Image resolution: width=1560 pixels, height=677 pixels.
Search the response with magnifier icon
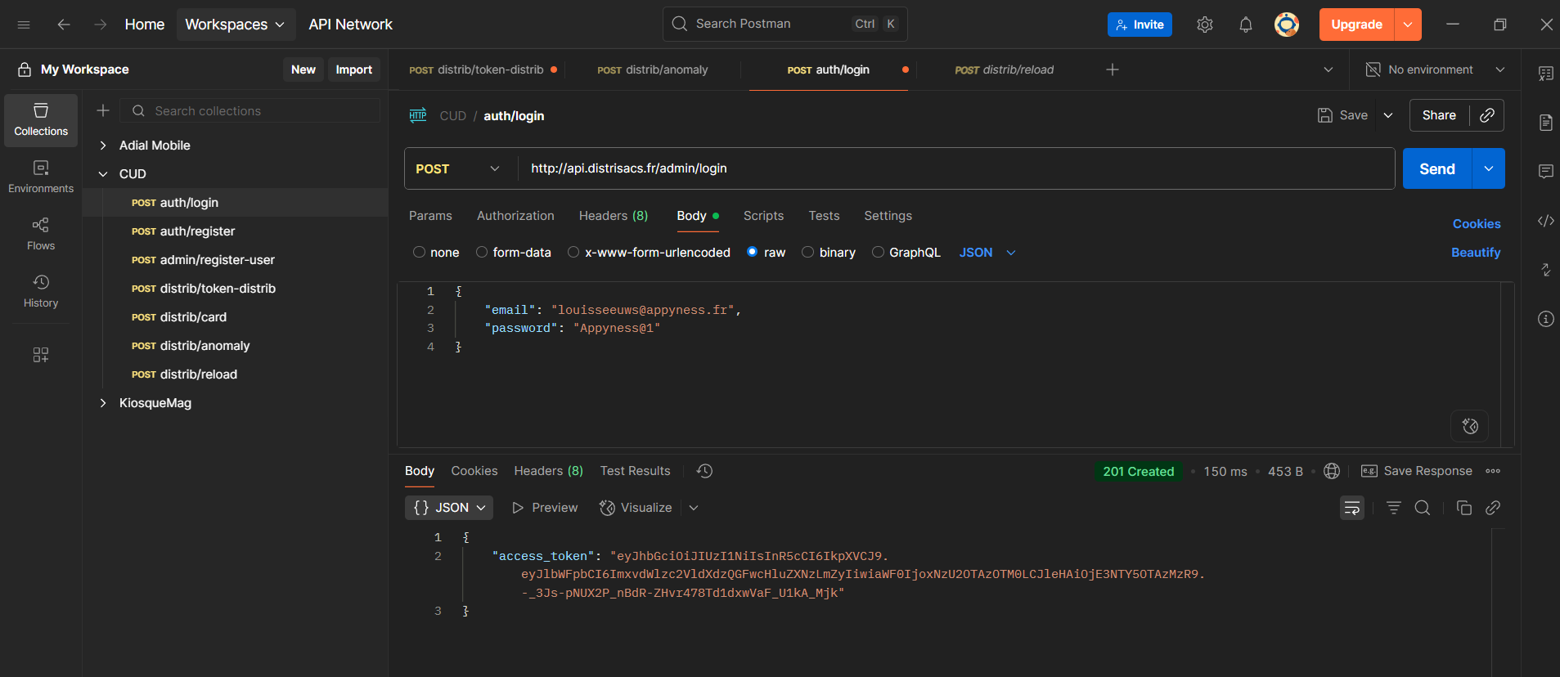(x=1423, y=508)
